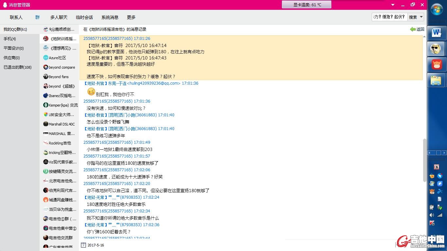Click the 返回 link
447x251 pixels.
coord(420,29)
